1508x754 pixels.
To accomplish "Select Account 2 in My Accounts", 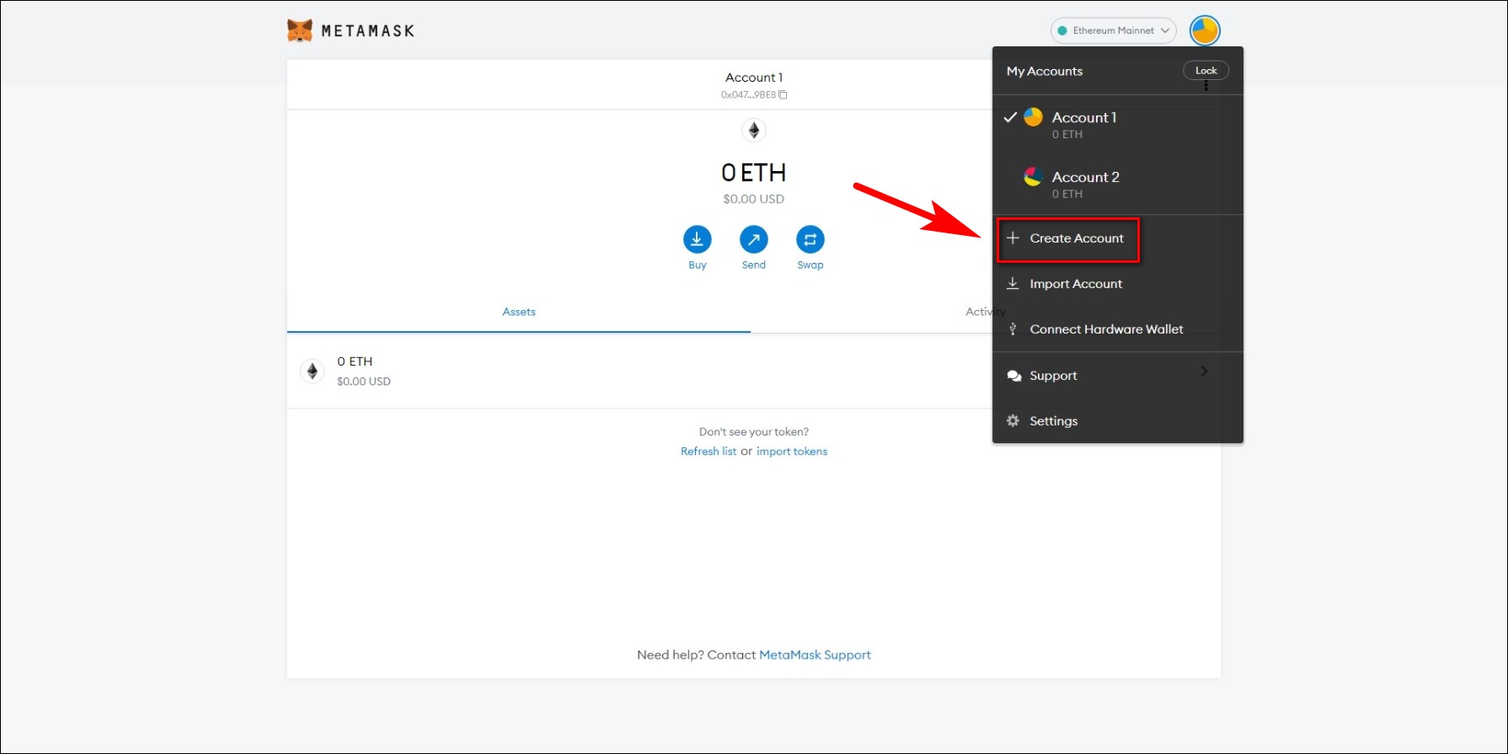I will (1118, 184).
